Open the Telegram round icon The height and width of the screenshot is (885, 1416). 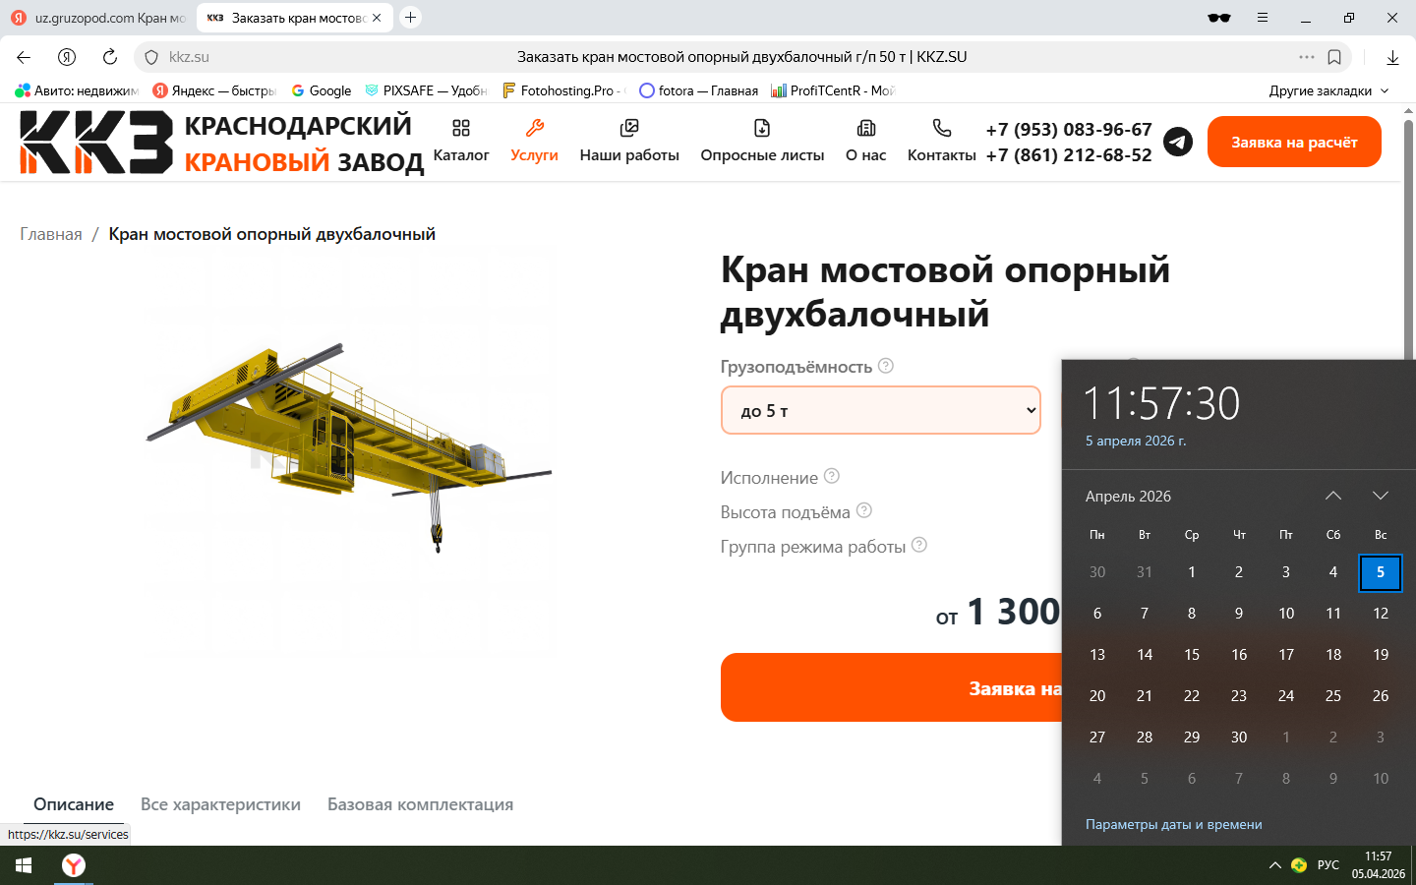point(1178,142)
